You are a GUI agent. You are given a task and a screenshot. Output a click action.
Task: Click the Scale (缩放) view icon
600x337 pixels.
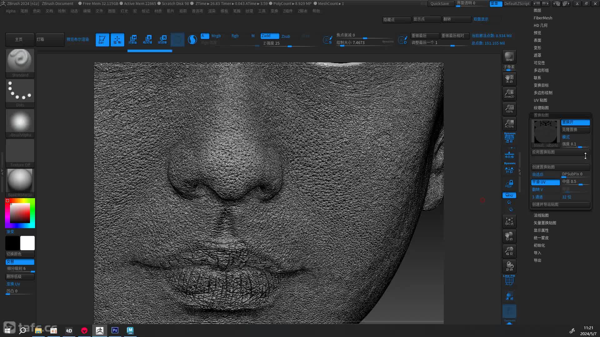coord(509,251)
